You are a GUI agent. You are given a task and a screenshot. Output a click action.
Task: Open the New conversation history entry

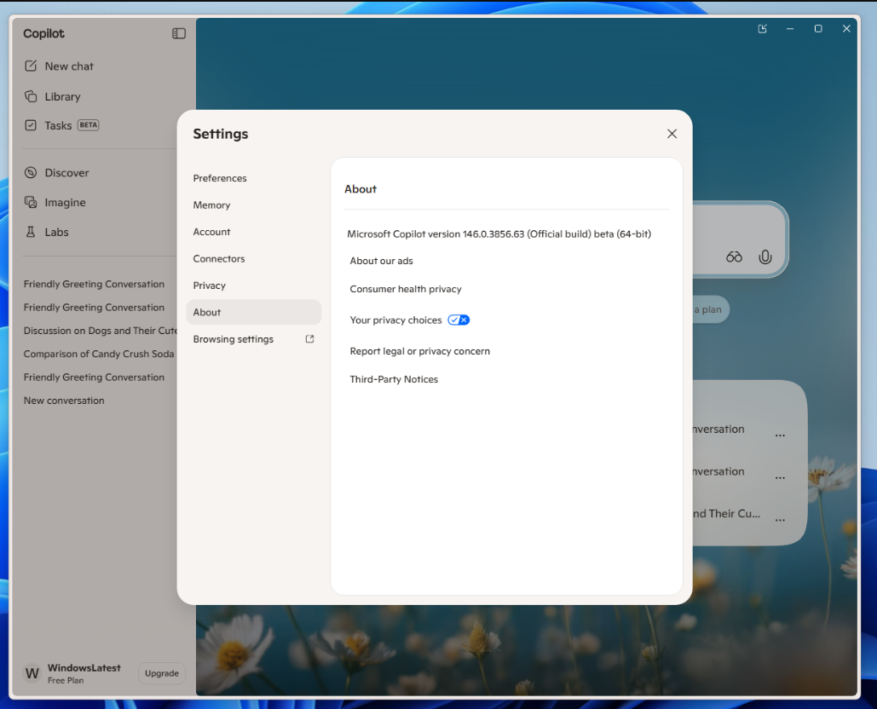tap(64, 401)
